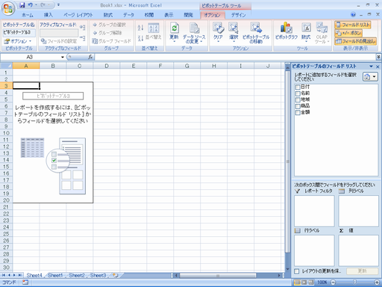This screenshot has height=287, width=382.
Task: Open the ページ レイアウト tab
Action: point(78,15)
